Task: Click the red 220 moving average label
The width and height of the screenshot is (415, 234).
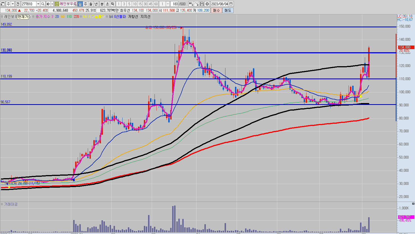Action: [x=76, y=16]
